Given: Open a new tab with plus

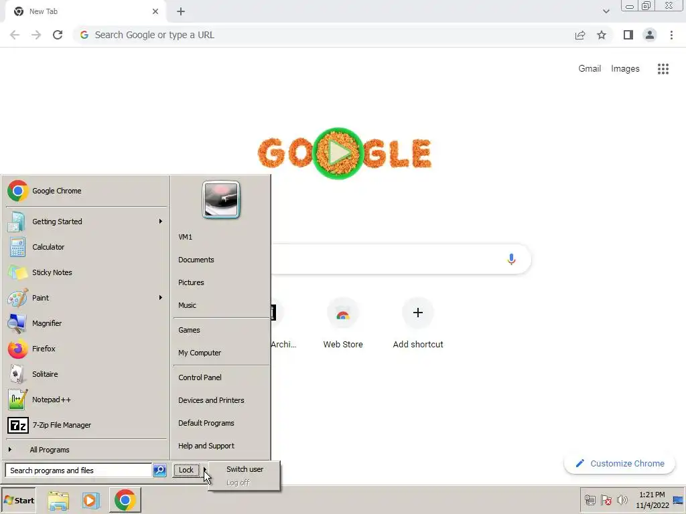Looking at the screenshot, I should [181, 11].
